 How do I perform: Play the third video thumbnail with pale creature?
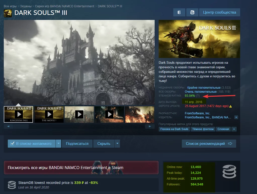79,114
